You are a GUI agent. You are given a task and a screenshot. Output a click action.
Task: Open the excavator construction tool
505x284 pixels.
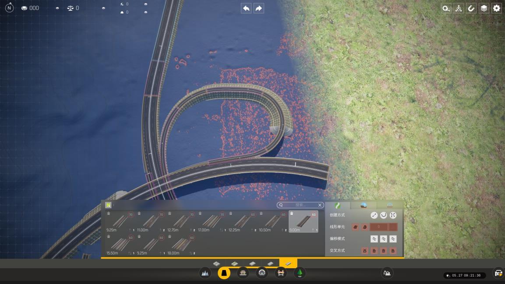point(387,273)
